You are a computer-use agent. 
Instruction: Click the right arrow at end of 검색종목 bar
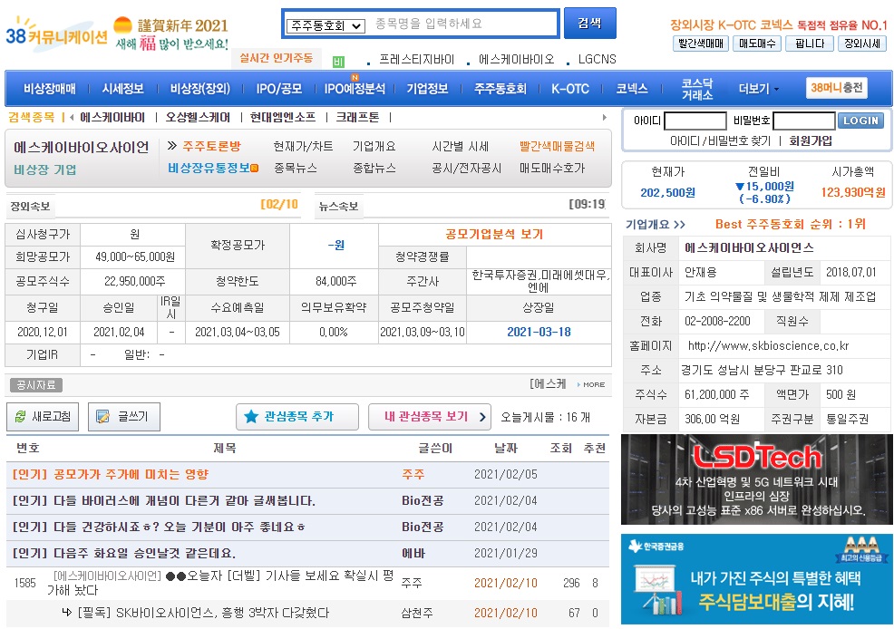(x=605, y=117)
